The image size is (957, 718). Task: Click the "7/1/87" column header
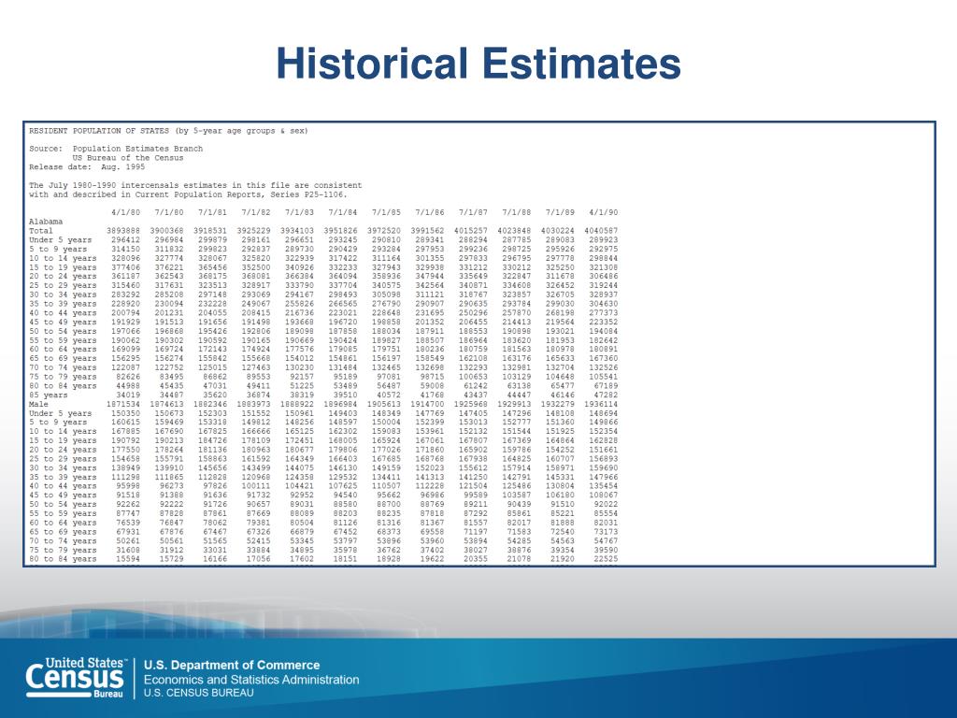tap(473, 212)
